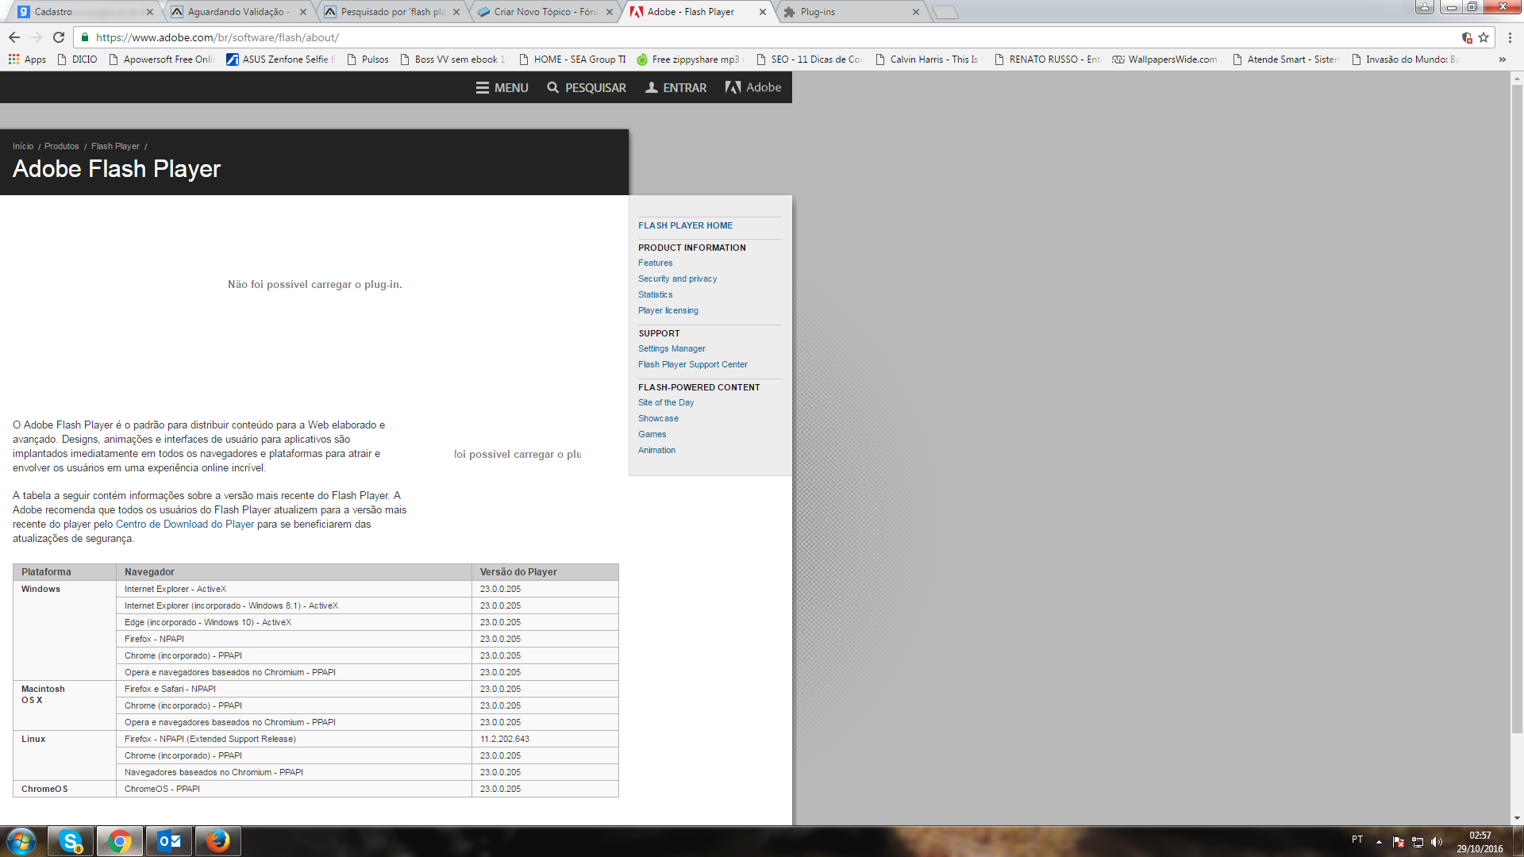Select the Firefox - NPAPI Windows row text

154,639
